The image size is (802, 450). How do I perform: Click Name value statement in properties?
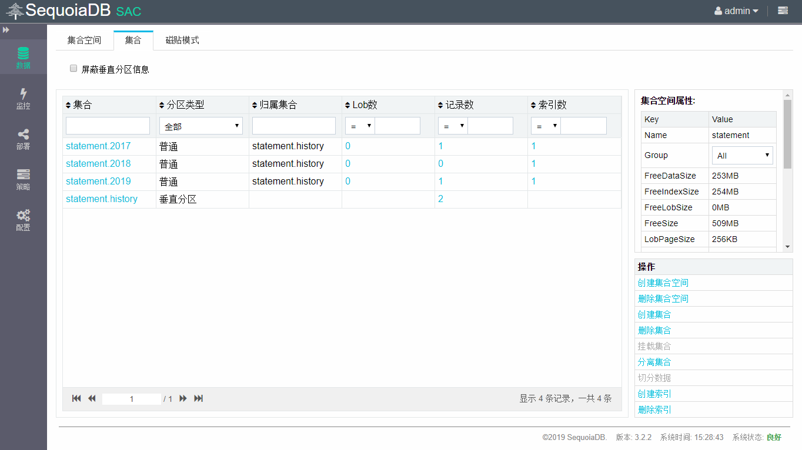tap(730, 135)
